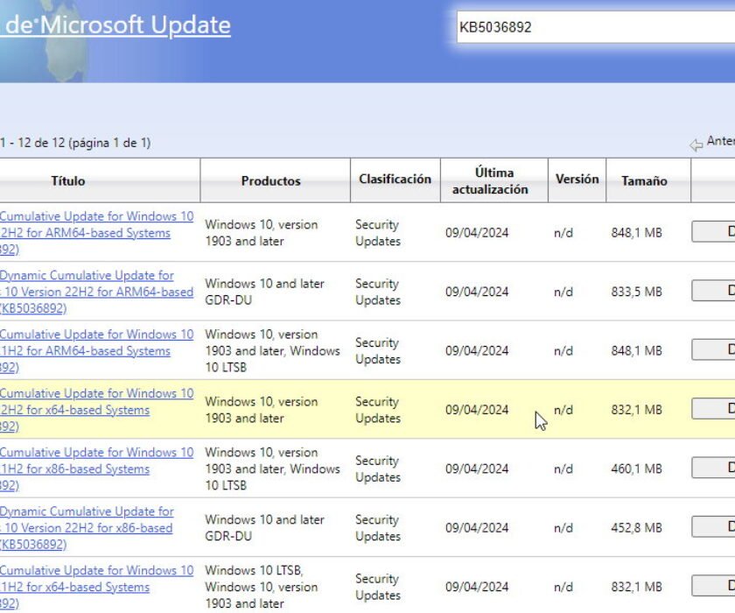The width and height of the screenshot is (735, 613).
Task: Click the date 09/04/2024 in the 460,1 MB row
Action: [477, 469]
